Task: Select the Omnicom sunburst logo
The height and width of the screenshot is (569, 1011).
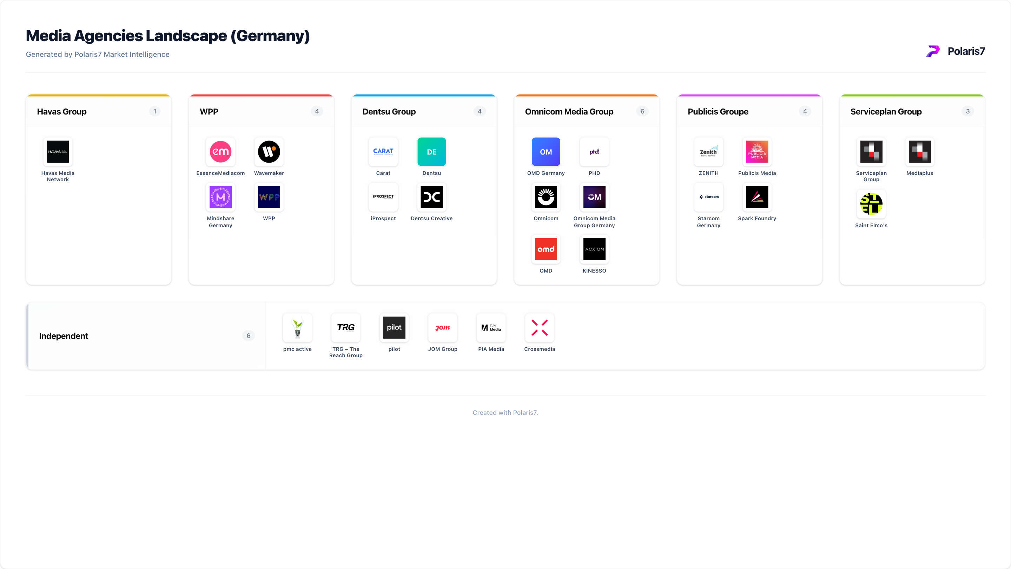Action: coord(546,197)
